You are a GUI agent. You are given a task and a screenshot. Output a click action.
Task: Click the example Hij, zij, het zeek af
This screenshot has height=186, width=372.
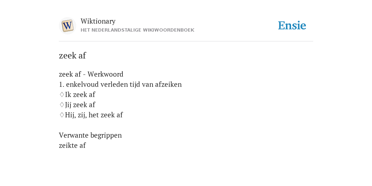coord(94,115)
